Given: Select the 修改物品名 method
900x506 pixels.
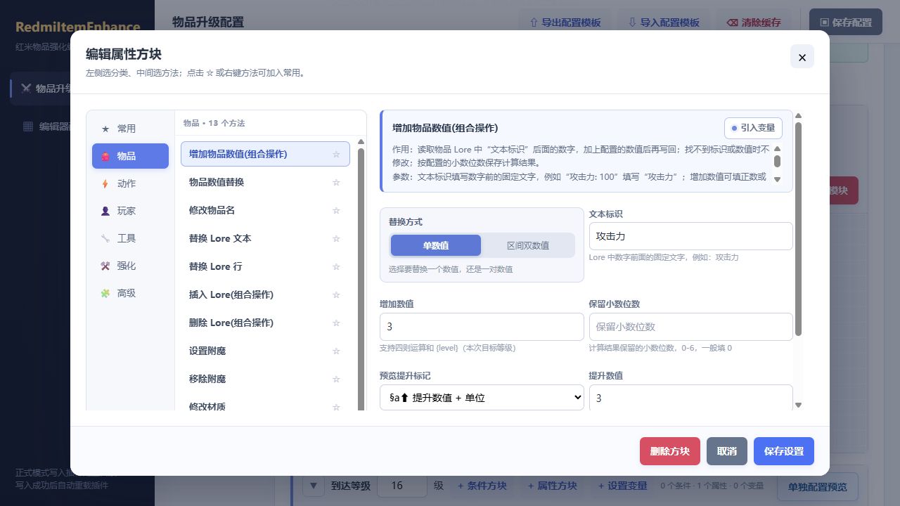Looking at the screenshot, I should [265, 210].
